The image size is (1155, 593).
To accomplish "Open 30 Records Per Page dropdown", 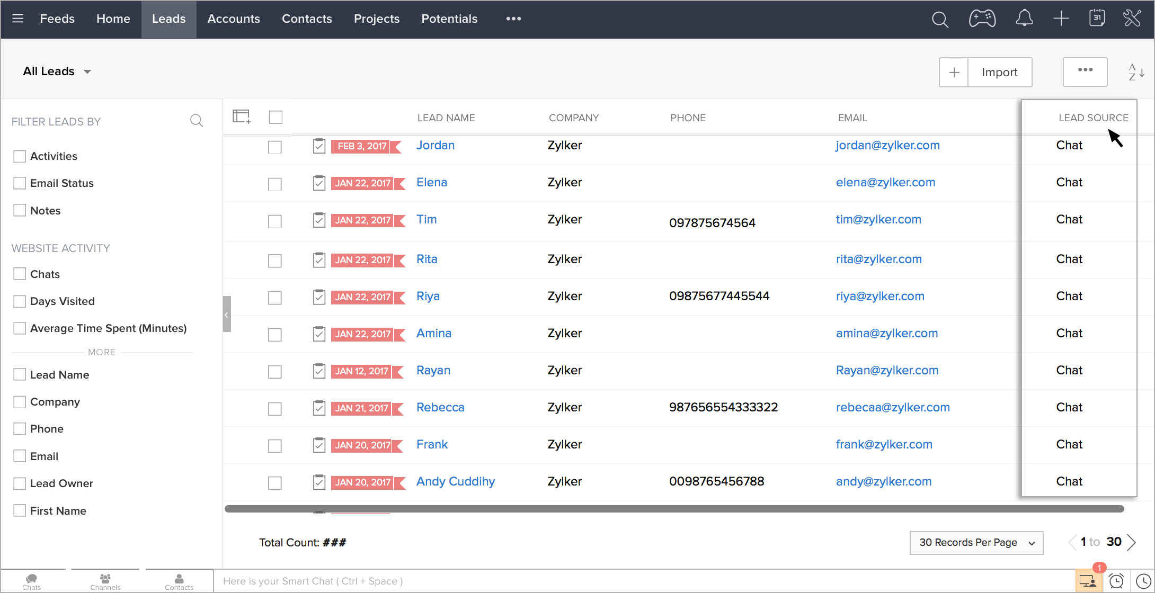I will click(x=976, y=543).
